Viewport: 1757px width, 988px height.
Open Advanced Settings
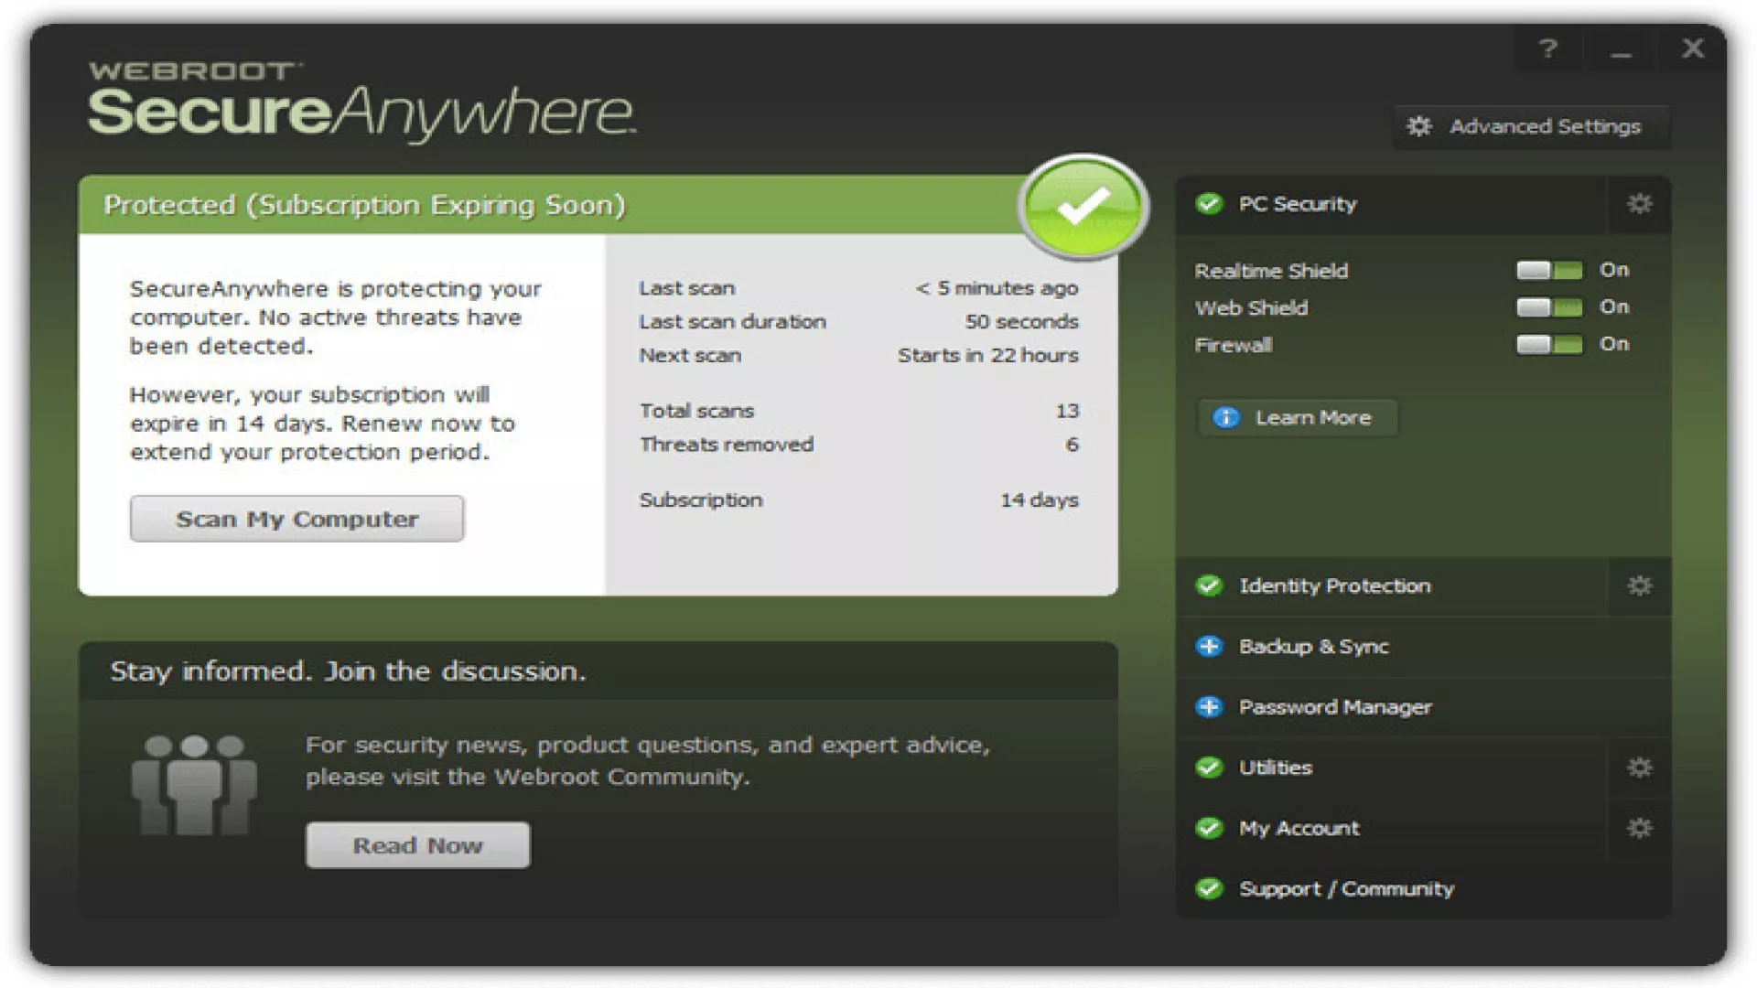click(x=1531, y=127)
